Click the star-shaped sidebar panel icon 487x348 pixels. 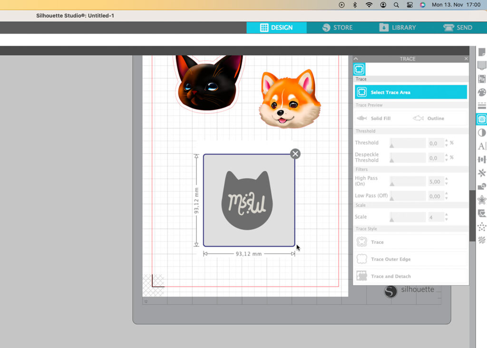[482, 200]
